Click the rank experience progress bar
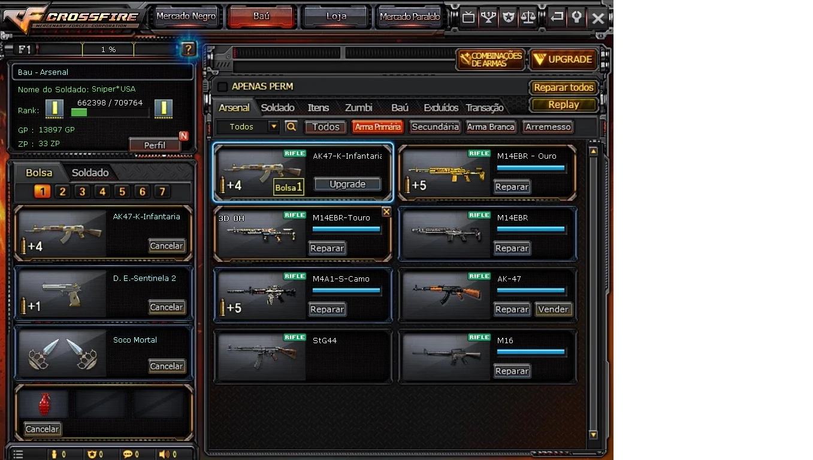Viewport: 813px width, 460px height. tap(110, 112)
